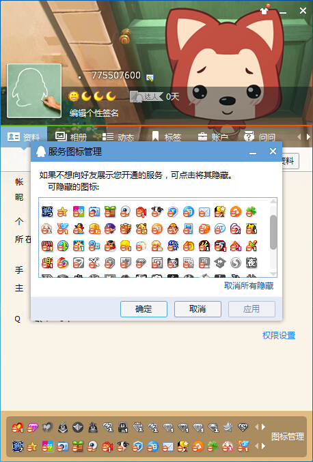The width and height of the screenshot is (313, 462).
Task: Select the cow icon in the dialog list
Action: (157, 212)
